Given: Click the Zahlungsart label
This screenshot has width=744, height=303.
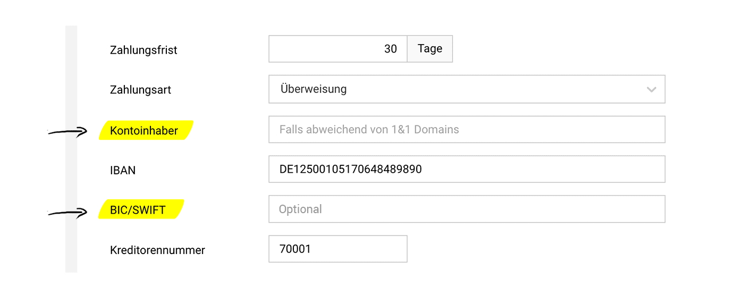Looking at the screenshot, I should click(x=140, y=90).
